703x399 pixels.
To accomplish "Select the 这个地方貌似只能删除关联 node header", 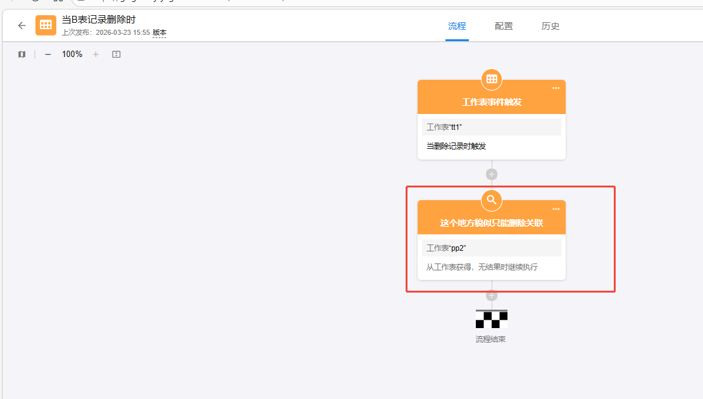I will [492, 218].
